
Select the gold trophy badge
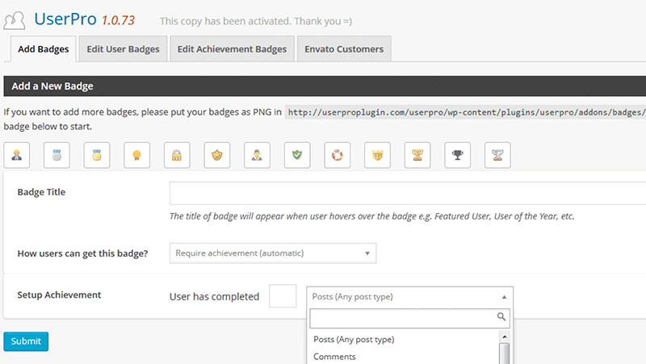pyautogui.click(x=417, y=155)
